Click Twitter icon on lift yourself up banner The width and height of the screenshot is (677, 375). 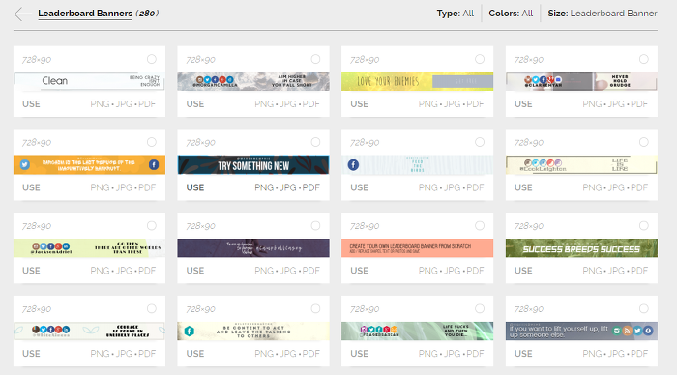point(637,331)
